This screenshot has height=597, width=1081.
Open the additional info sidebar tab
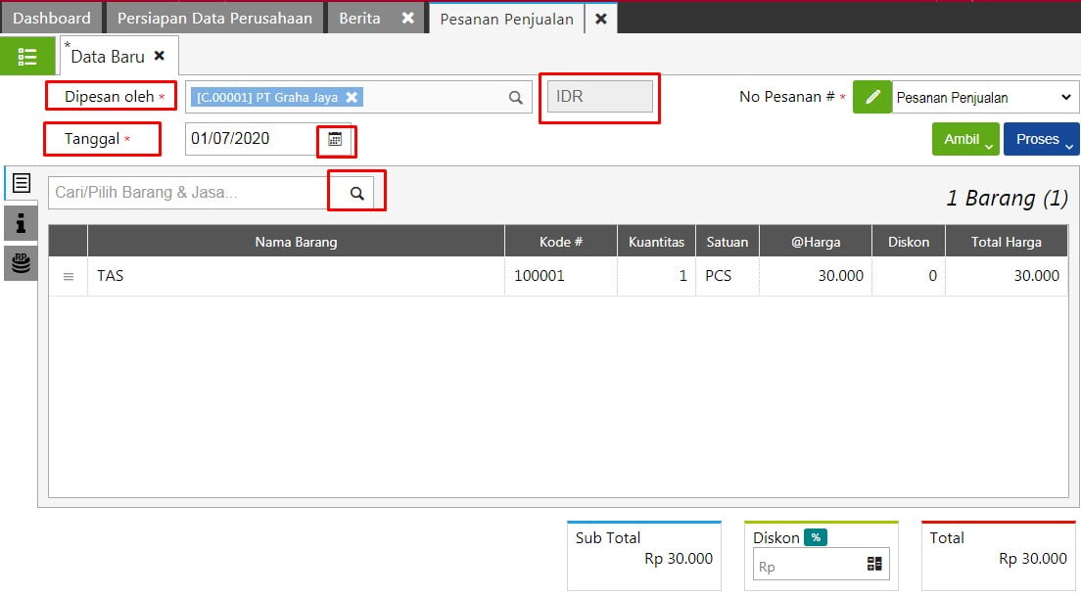point(21,223)
